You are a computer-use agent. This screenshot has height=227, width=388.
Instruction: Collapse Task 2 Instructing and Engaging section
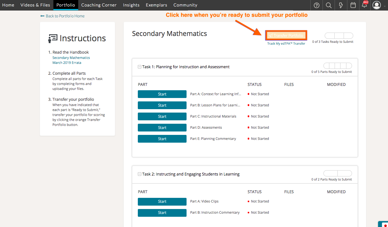coord(140,174)
